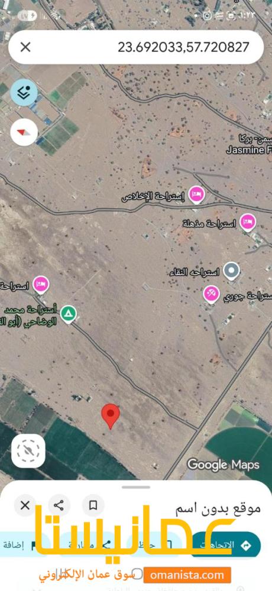Open استراحة الإخلاص lodging pin
Screen dimensions: 272x591
pos(196,195)
